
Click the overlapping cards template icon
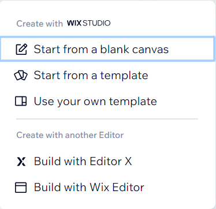(21, 75)
